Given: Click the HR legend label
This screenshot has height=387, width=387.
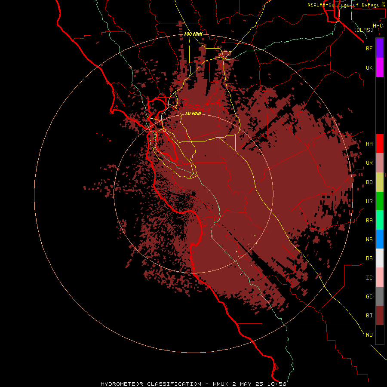Looking at the screenshot, I should point(369,201).
